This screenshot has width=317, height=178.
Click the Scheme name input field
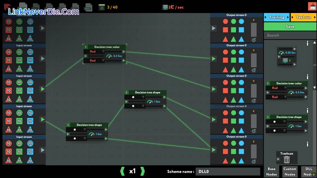227,171
